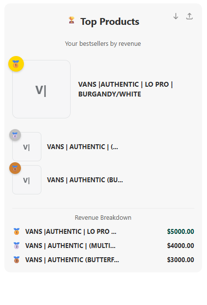Click the trophy icon beside Top Products
Screen dimensions: 207x305
click(x=72, y=20)
